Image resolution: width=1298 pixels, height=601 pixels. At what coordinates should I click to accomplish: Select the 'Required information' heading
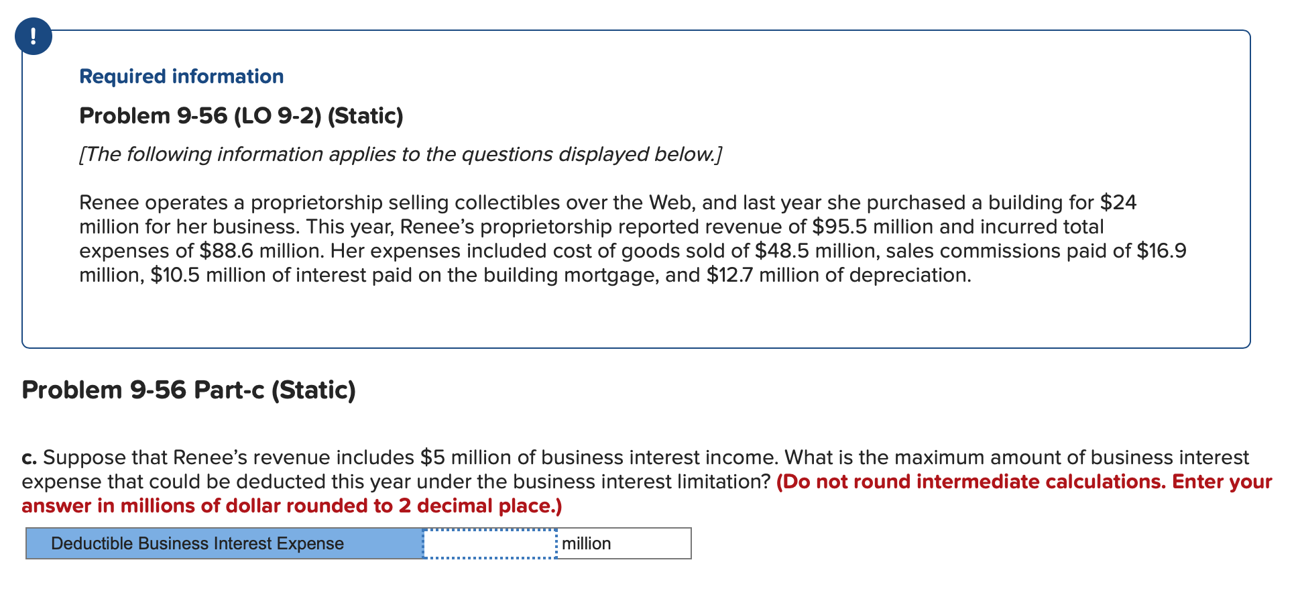pyautogui.click(x=180, y=76)
